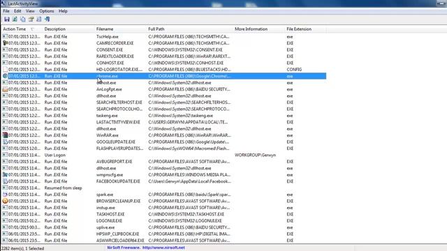Click the row icon beside TscHelp.exe
The width and height of the screenshot is (447, 251).
[5, 36]
